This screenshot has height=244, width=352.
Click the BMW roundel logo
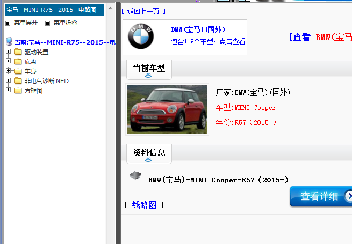coord(141,36)
